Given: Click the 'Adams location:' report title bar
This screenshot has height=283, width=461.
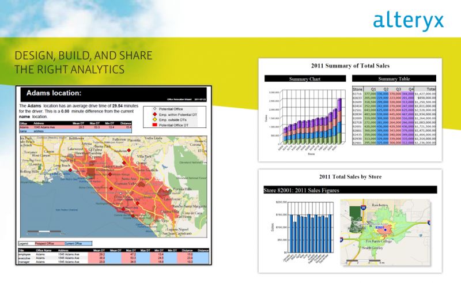Looking at the screenshot, I should pos(114,94).
